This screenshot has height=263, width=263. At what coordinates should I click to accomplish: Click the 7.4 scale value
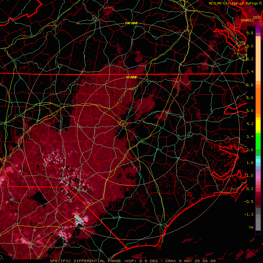[x=250, y=72]
